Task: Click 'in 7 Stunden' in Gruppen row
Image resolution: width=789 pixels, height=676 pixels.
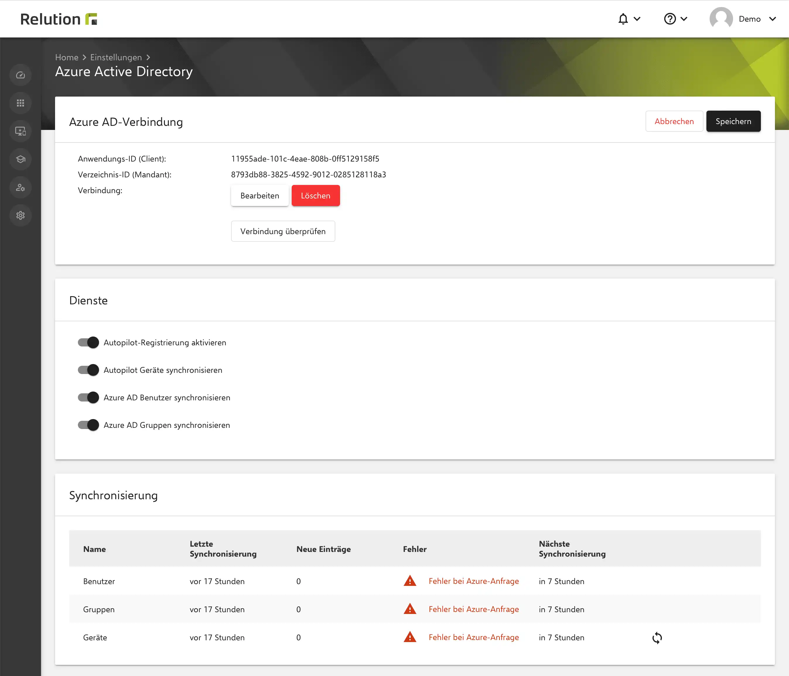Action: click(x=561, y=610)
